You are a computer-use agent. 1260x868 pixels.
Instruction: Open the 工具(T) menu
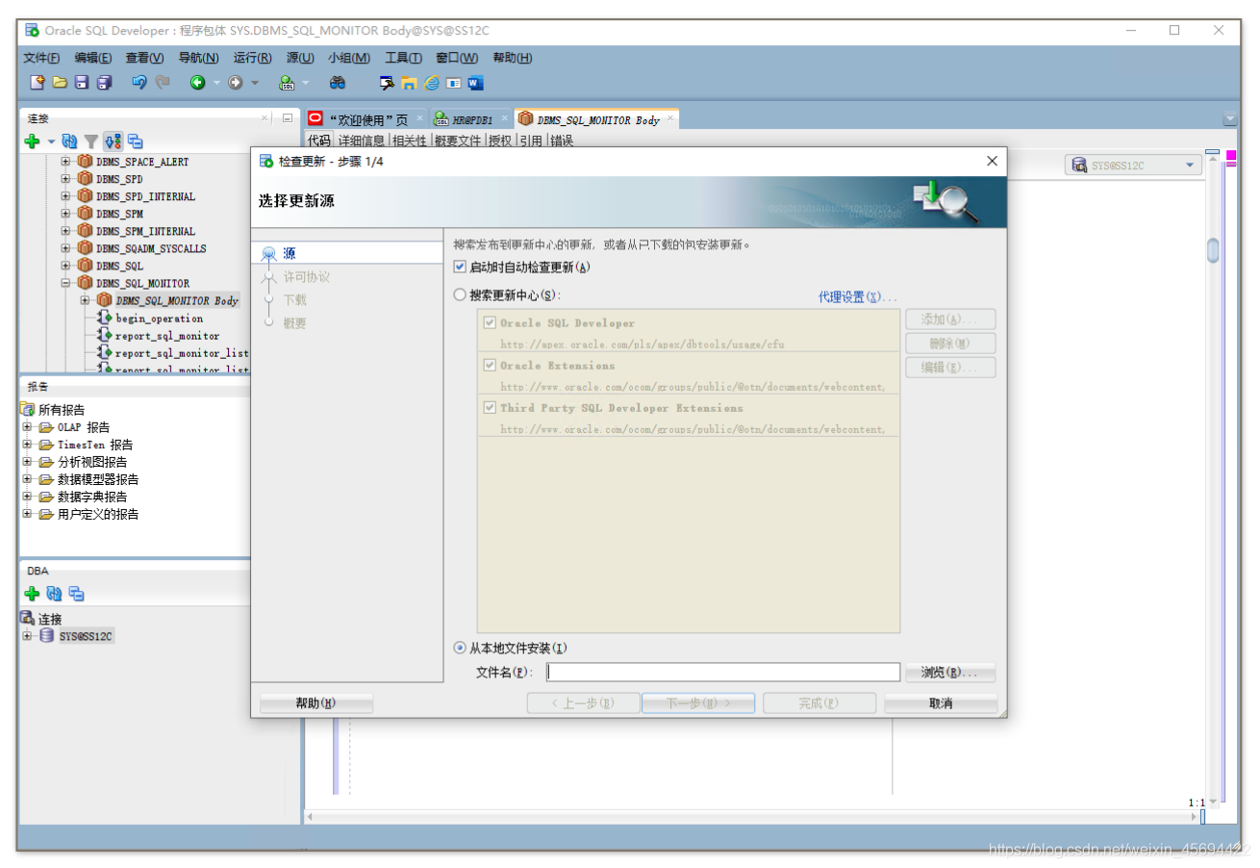(404, 58)
